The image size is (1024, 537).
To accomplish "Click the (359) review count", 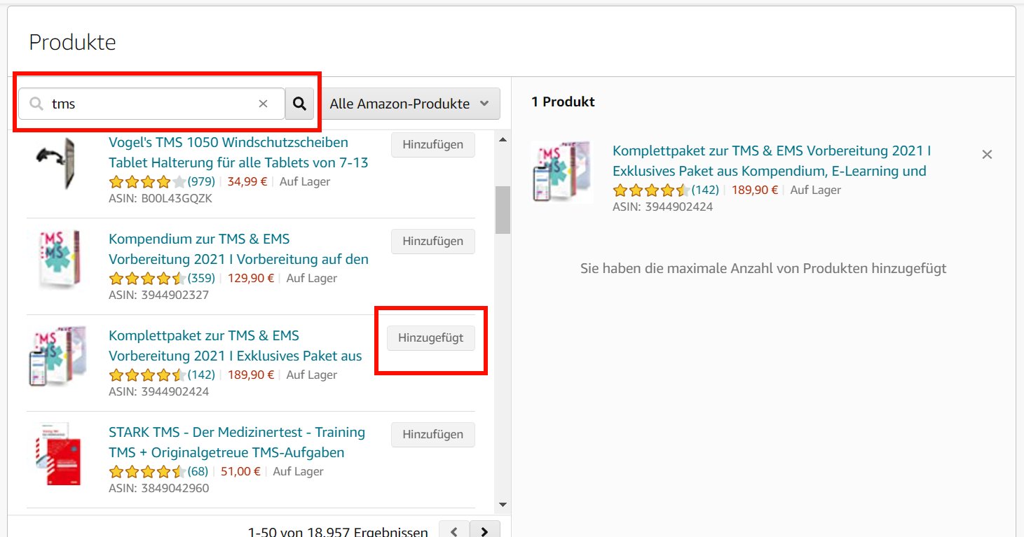I will point(201,279).
